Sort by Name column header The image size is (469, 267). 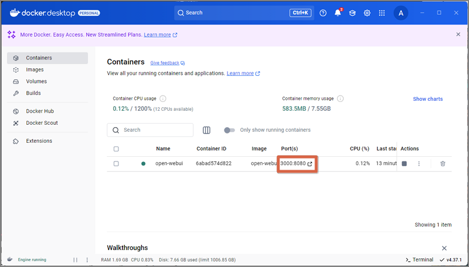coord(163,149)
